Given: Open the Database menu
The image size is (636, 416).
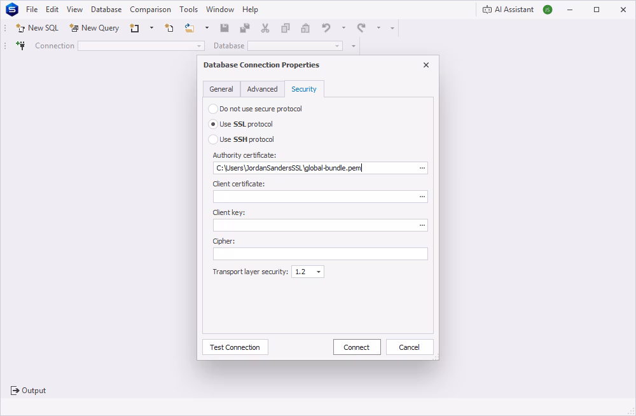Looking at the screenshot, I should (x=106, y=10).
